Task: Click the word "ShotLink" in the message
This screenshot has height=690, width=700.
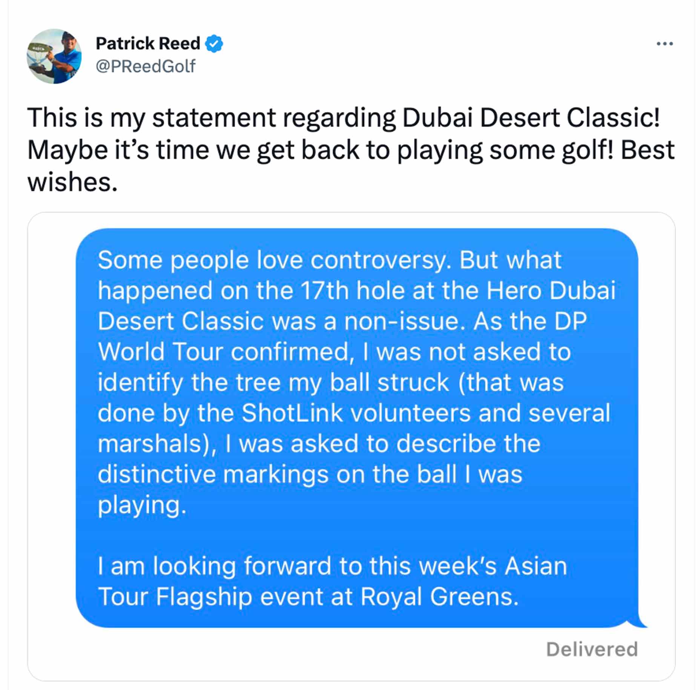Action: pos(292,413)
